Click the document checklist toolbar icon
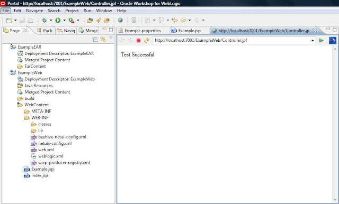Image resolution: width=339 pixels, height=204 pixels. point(134,20)
